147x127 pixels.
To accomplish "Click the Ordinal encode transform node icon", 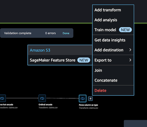I will point(42,98).
